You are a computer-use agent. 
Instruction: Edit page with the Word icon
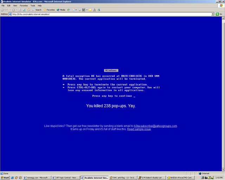pyautogui.click(x=84, y=10)
